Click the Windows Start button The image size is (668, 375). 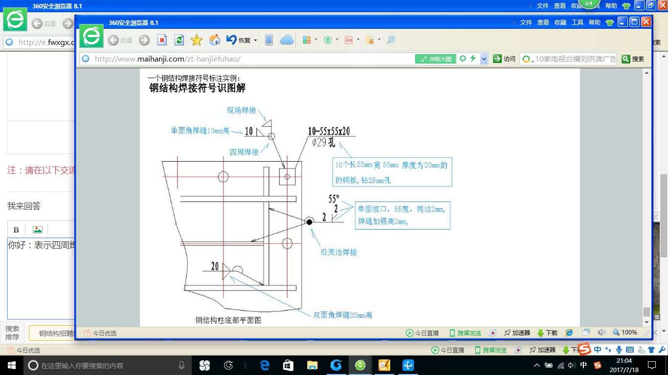coord(12,365)
